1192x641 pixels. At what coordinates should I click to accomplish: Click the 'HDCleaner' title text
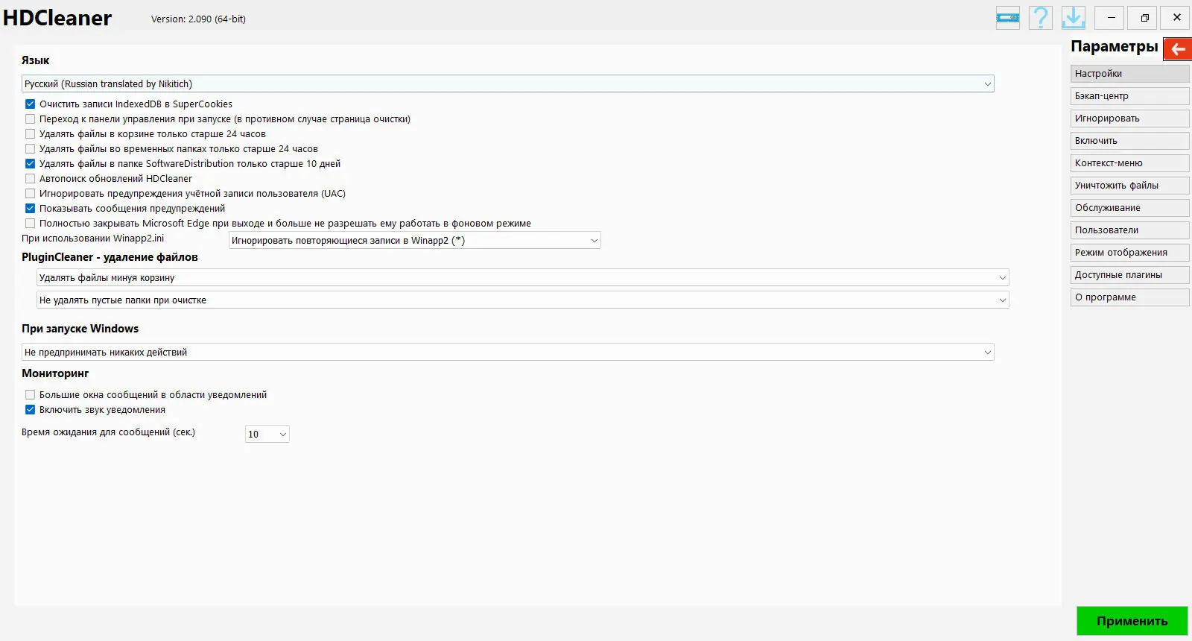(x=57, y=18)
